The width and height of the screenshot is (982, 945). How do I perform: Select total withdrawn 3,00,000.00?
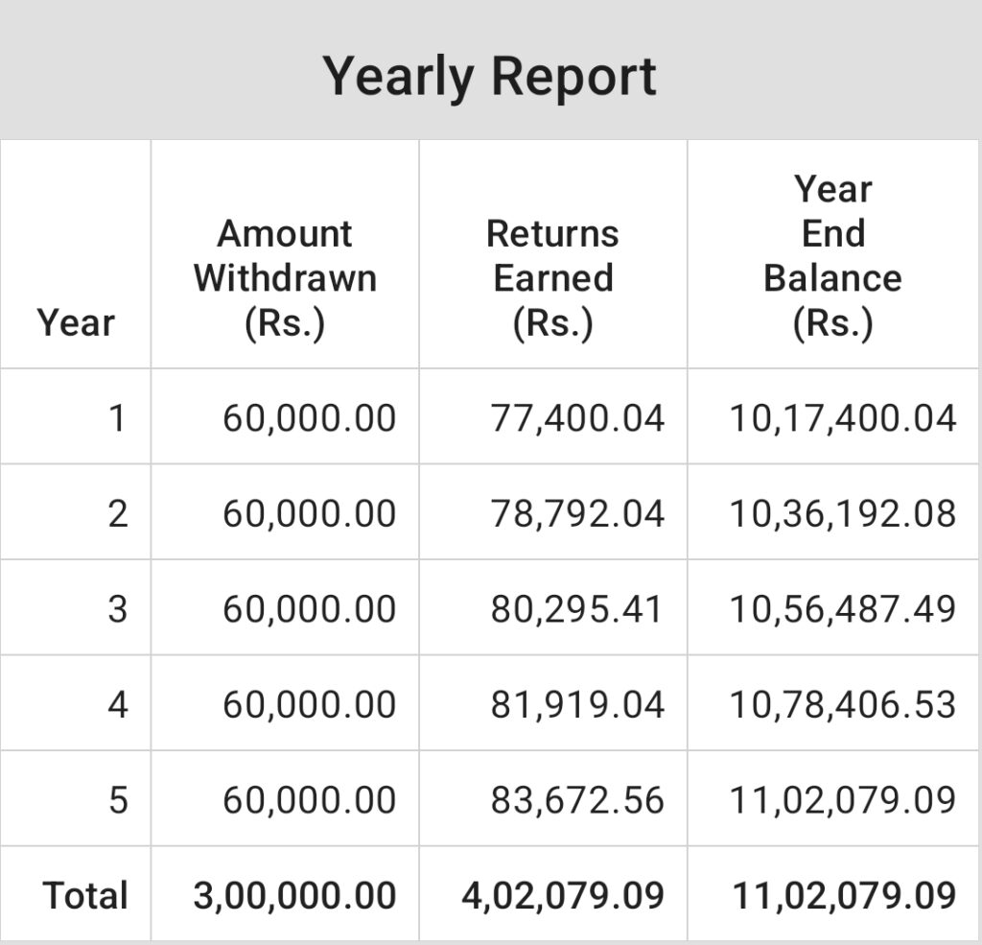point(294,895)
